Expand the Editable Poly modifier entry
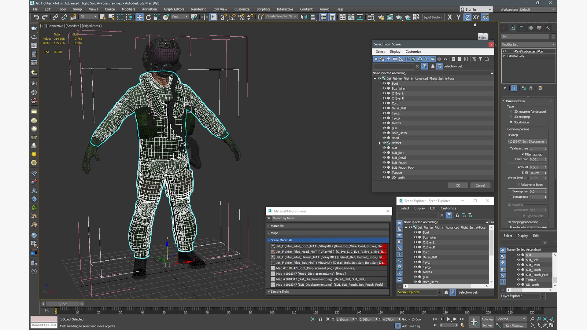Viewport: 587px width, 330px height. click(504, 56)
